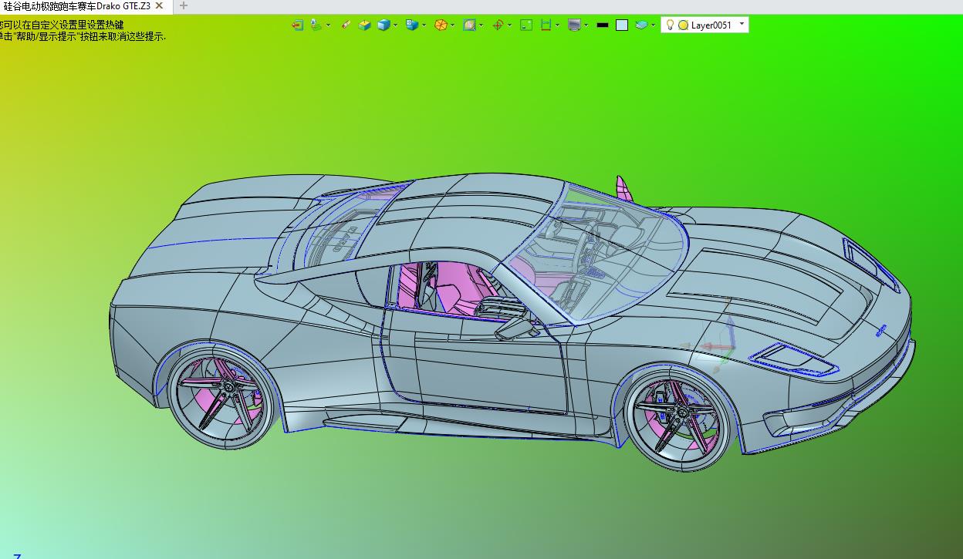Click the eraser toolbar icon

pos(346,25)
